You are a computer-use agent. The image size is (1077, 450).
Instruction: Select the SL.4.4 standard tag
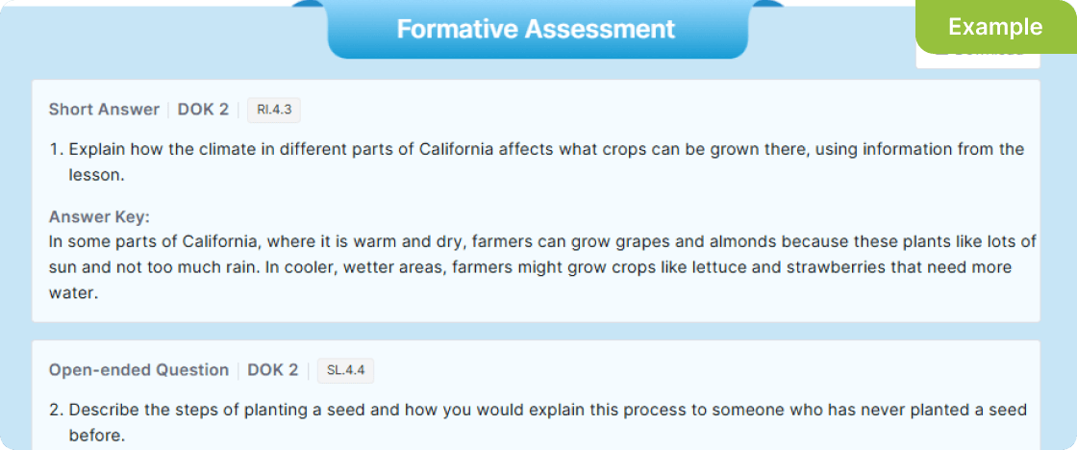[345, 370]
